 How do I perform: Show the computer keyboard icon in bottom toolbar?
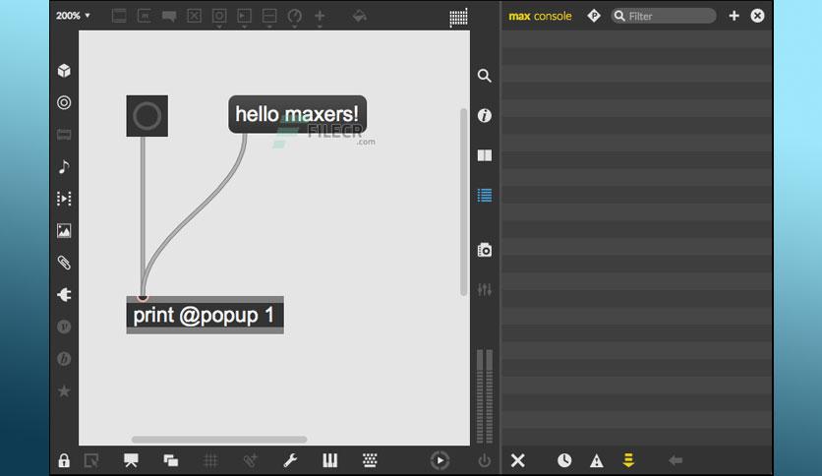(x=370, y=461)
